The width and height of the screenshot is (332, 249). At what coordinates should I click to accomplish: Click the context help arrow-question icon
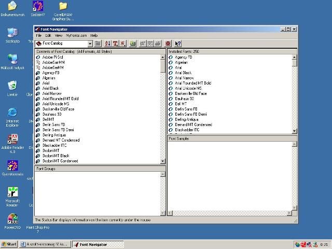tap(178, 44)
